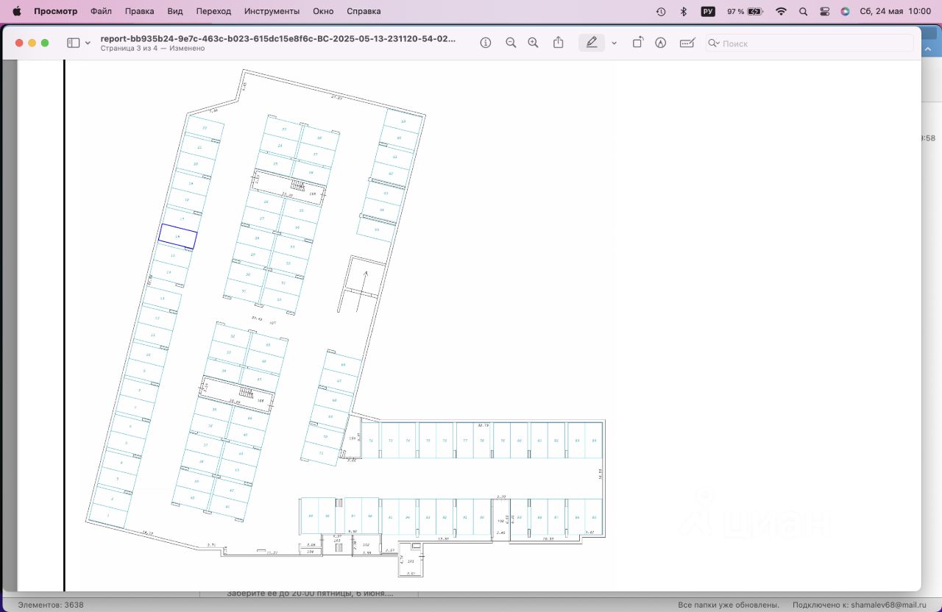Click the Rotate page icon
Screen dimensions: 942x612
637,43
